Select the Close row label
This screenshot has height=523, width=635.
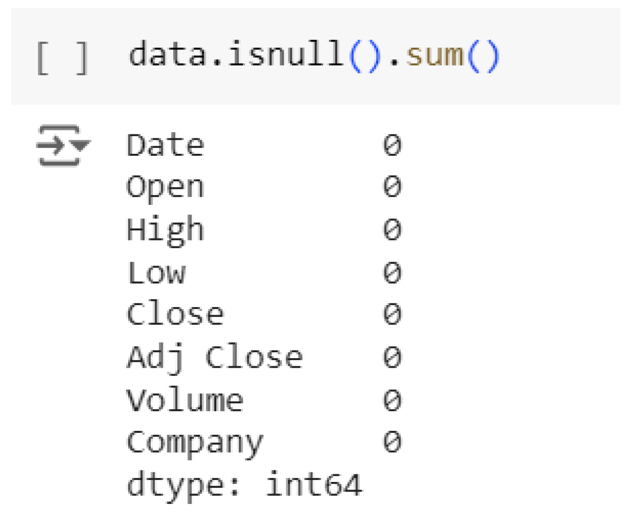pos(175,315)
